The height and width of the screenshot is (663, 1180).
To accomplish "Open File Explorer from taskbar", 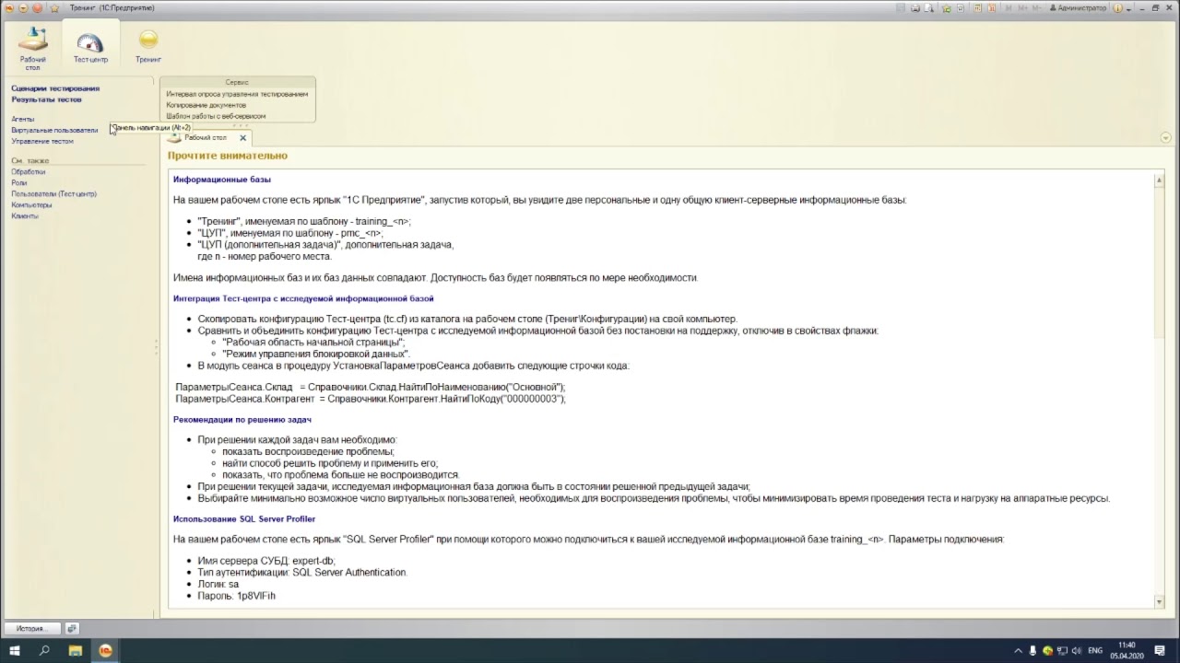I will click(x=76, y=650).
